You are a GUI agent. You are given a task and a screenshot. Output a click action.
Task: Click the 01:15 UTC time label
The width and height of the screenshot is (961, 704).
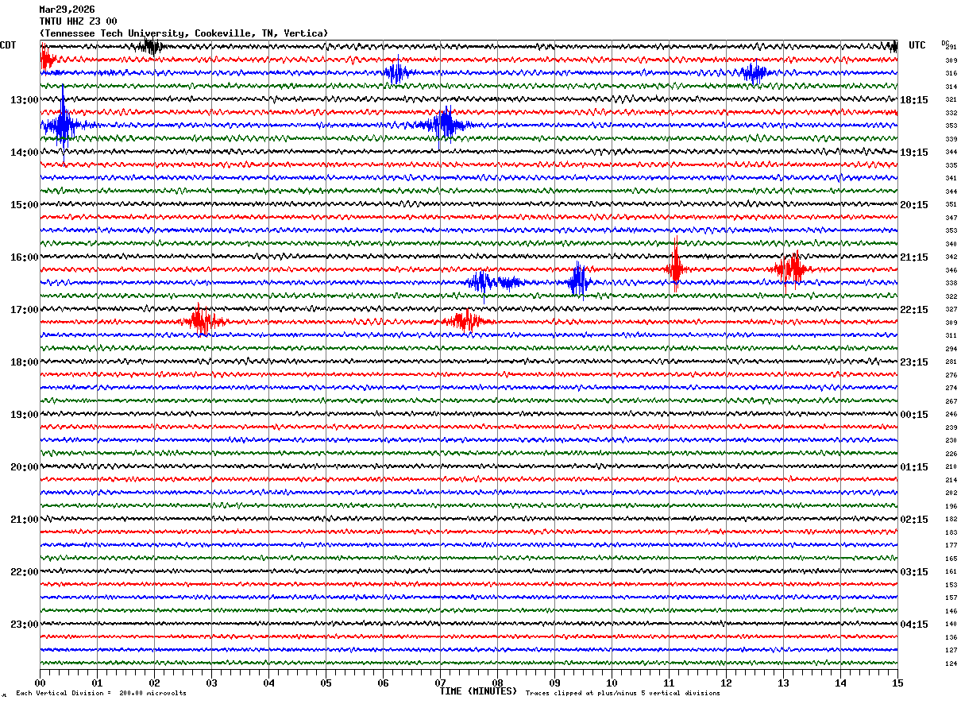click(x=914, y=467)
